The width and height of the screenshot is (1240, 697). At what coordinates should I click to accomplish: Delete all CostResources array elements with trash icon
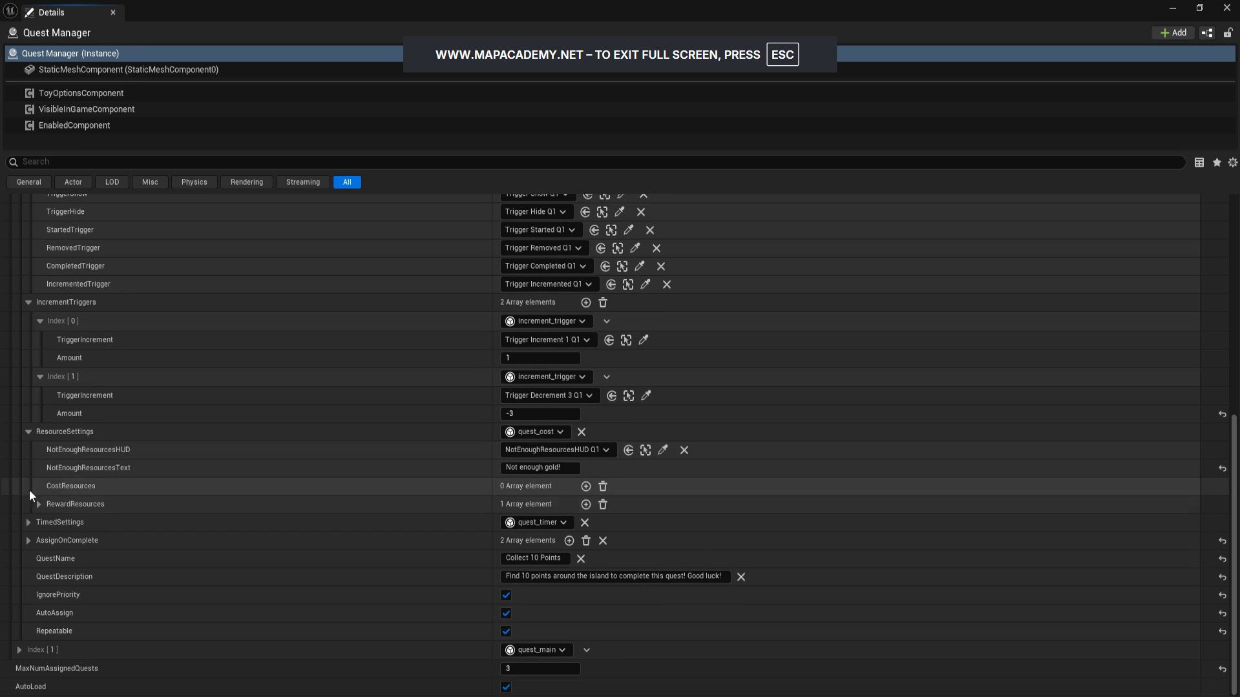[602, 486]
